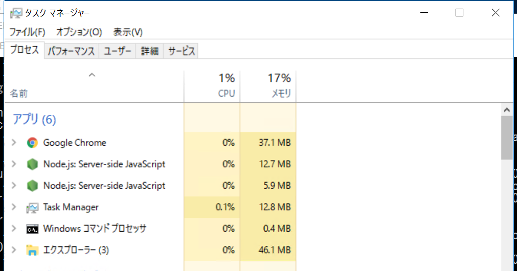Sort processes by the CPU column header

click(x=212, y=86)
